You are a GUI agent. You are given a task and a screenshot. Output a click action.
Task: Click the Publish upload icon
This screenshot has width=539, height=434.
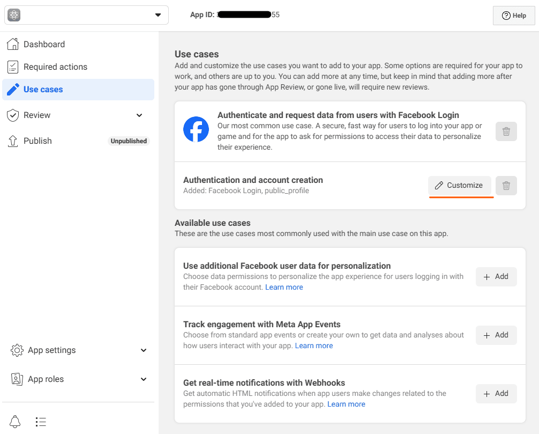[x=13, y=141]
